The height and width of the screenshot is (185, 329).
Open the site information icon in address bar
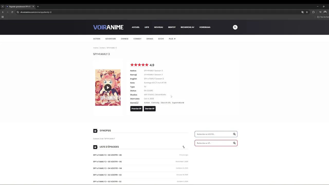click(18, 12)
